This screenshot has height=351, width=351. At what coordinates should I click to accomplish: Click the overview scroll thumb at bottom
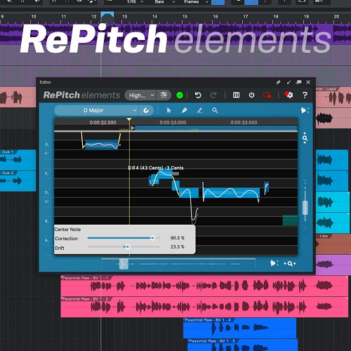pos(124,264)
